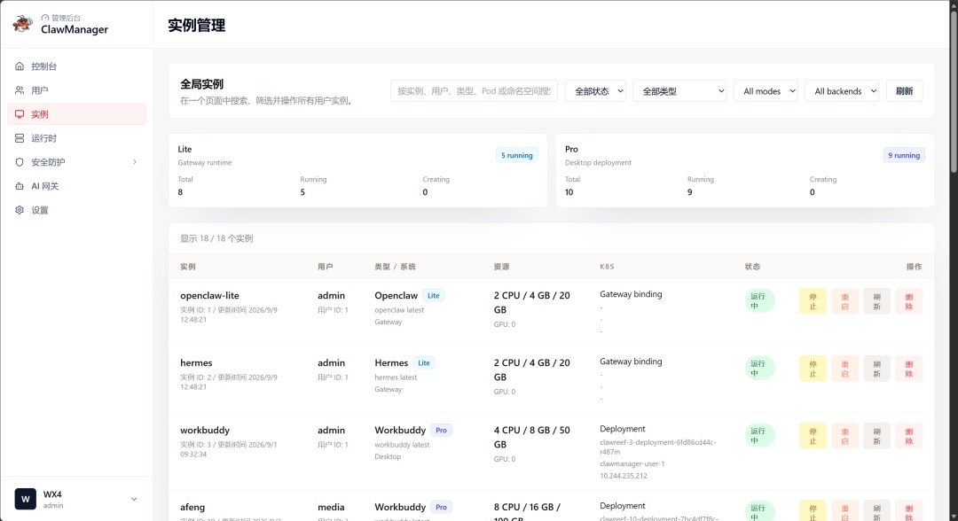Viewport: 958px width, 521px height.
Task: Restart the hermes instance
Action: tap(845, 369)
